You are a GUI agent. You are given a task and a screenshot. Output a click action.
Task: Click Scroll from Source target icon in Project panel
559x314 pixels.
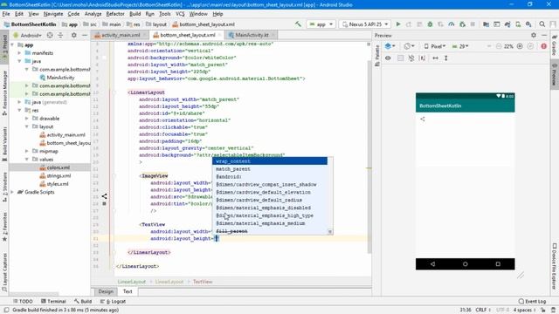coord(50,35)
